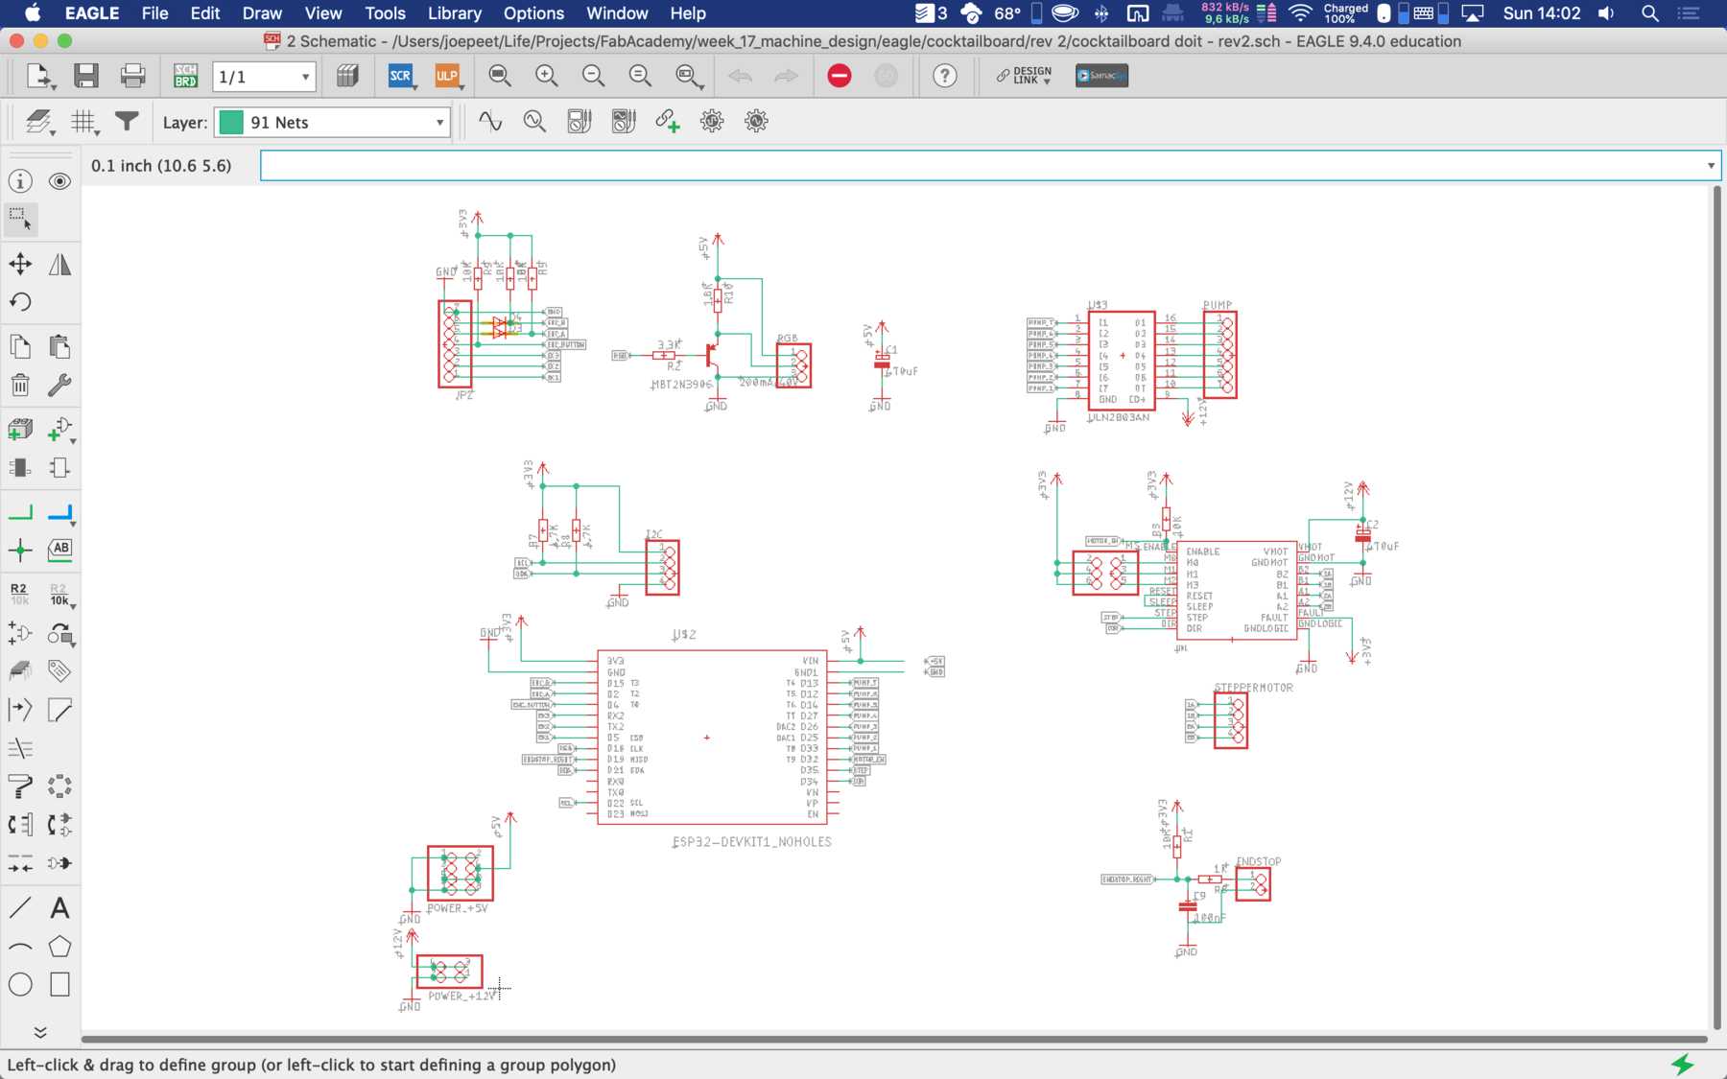Open the sheet 1/1 dropdown

(x=305, y=77)
